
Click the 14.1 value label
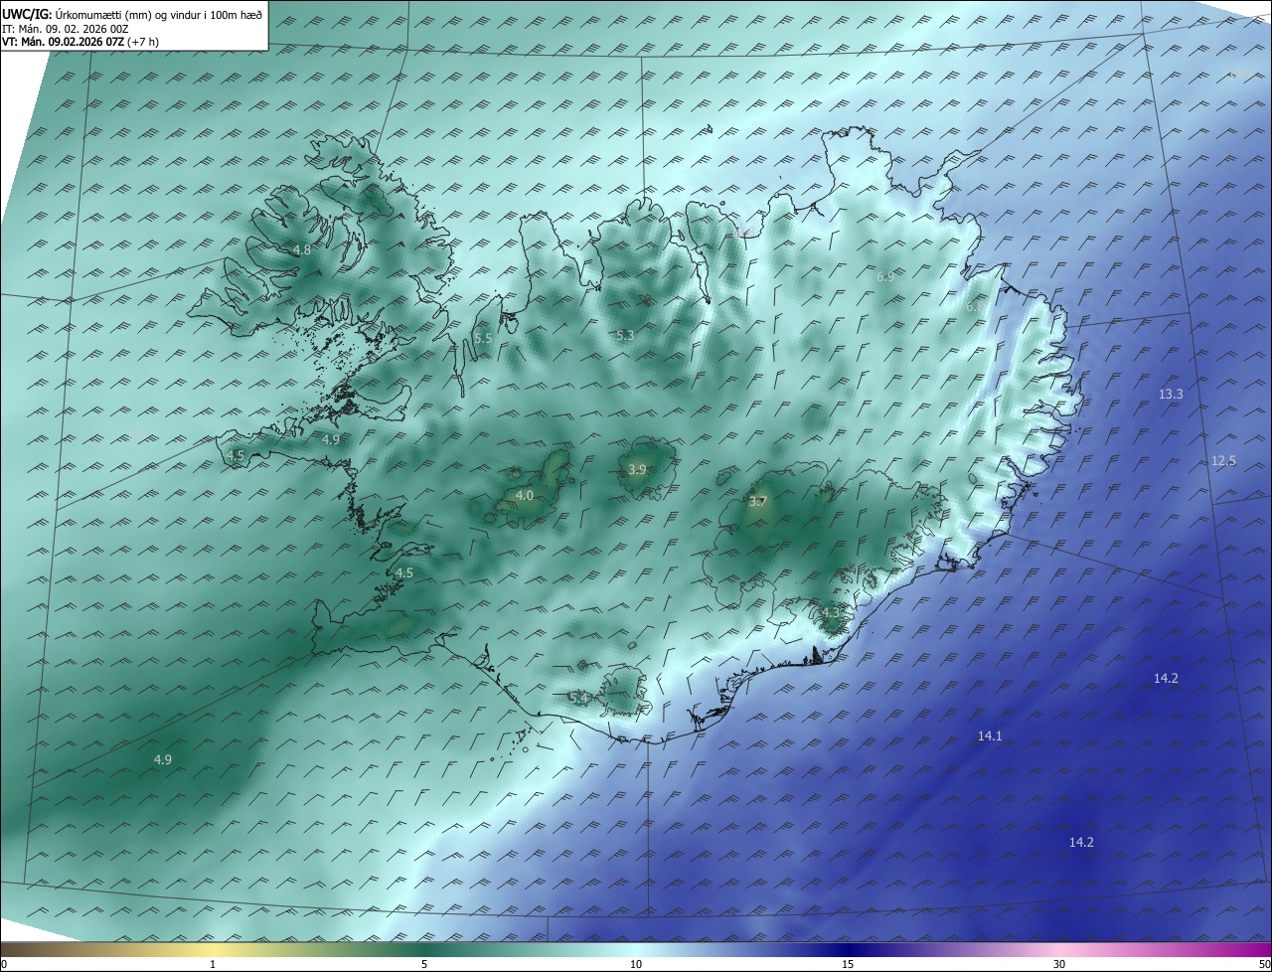click(x=990, y=736)
